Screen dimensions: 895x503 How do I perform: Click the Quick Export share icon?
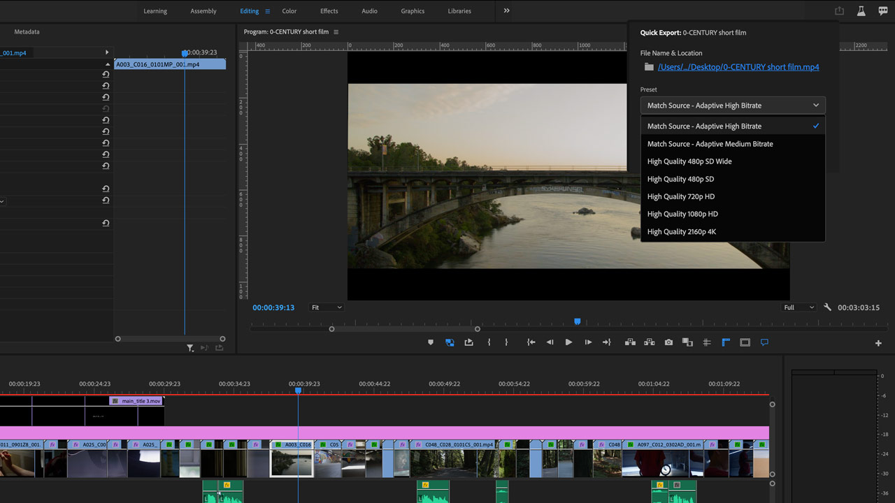pos(839,11)
